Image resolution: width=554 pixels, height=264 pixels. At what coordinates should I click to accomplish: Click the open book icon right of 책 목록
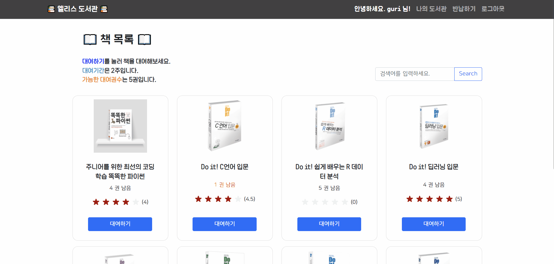point(144,40)
